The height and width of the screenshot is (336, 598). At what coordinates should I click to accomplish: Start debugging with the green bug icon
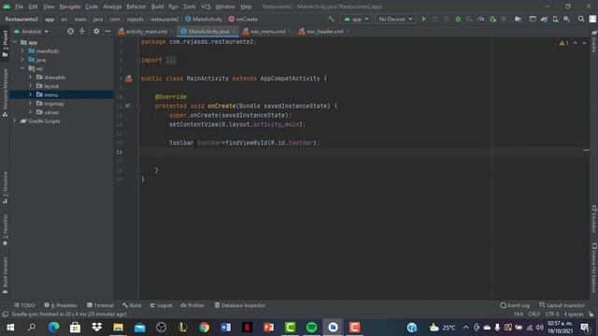click(x=458, y=19)
